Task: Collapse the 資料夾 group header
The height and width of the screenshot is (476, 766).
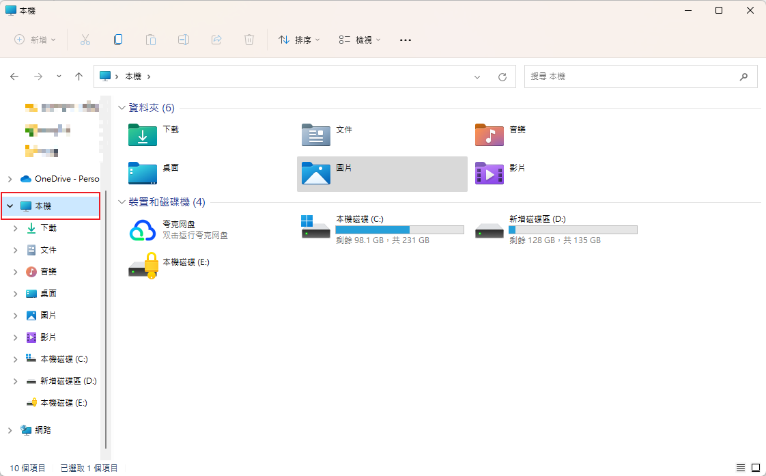Action: 122,108
